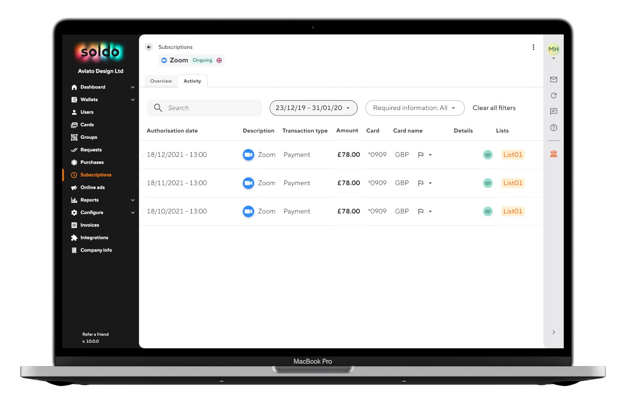Open the mail envelope icon in right sidebar
The height and width of the screenshot is (402, 626).
coord(554,79)
